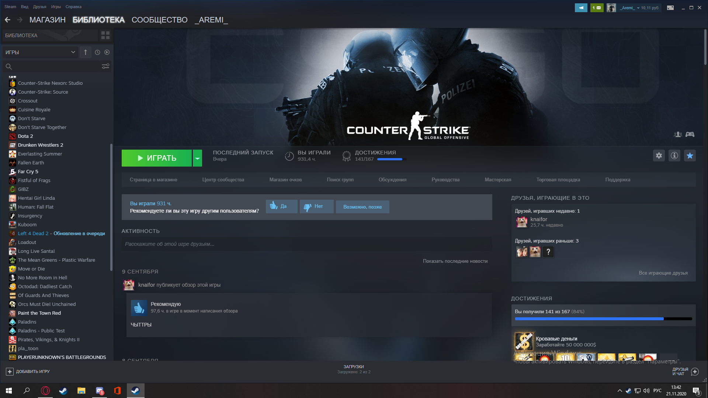Viewport: 708px width, 398px height.
Task: Click the add game plus icon
Action: pyautogui.click(x=10, y=371)
